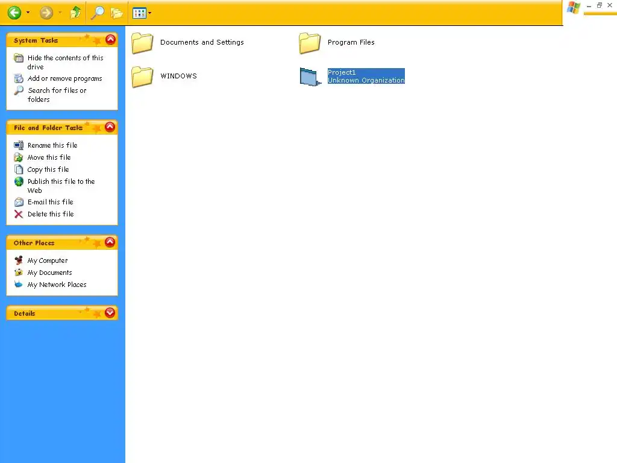Collapse the Other Places panel
This screenshot has width=617, height=463.
tap(110, 242)
